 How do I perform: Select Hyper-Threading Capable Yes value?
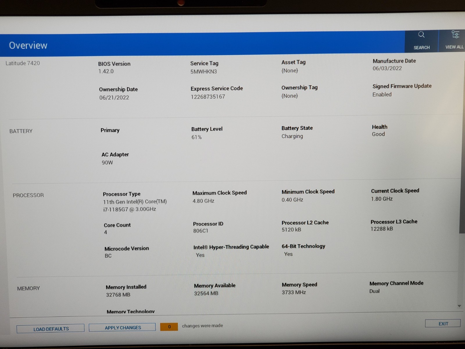click(x=200, y=255)
